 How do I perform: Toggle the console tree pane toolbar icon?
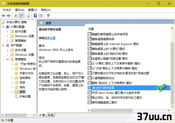[x=21, y=16]
